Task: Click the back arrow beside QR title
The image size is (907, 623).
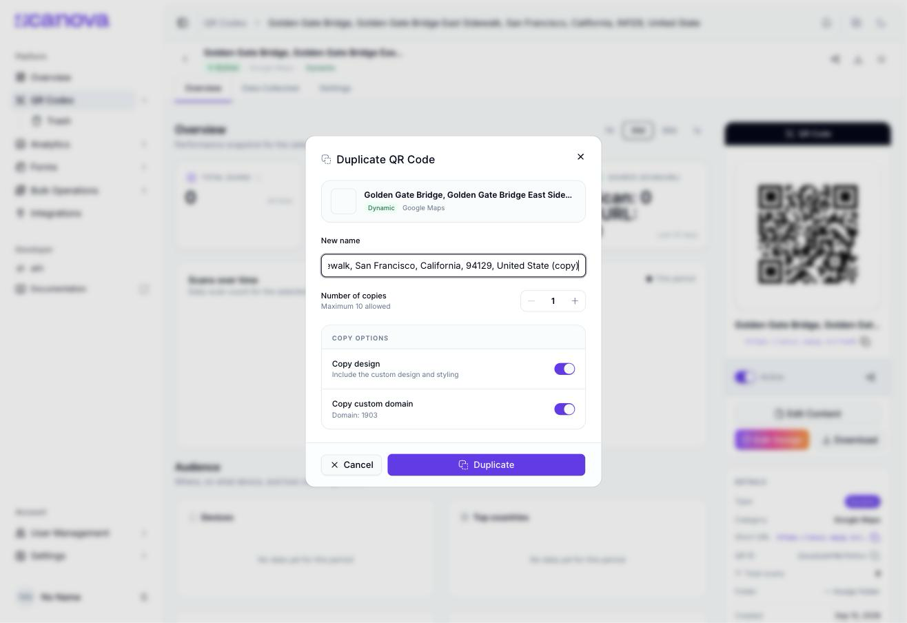Action: coord(185,60)
